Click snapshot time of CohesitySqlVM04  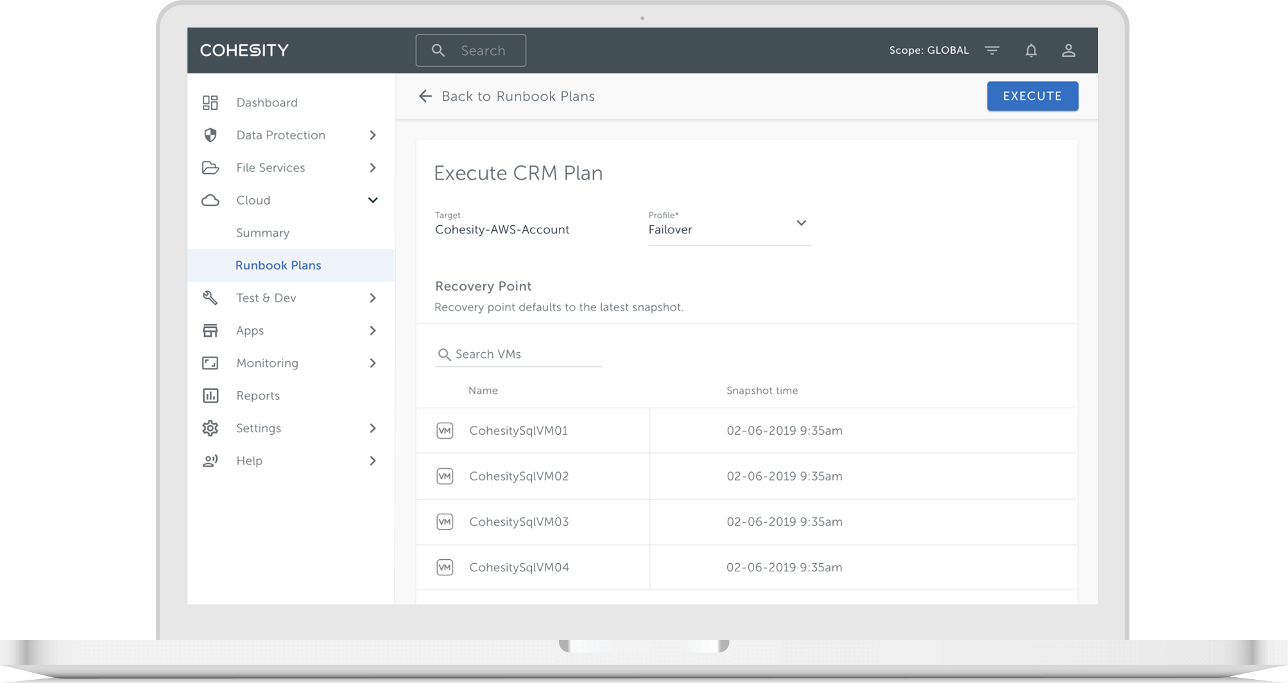tap(784, 567)
